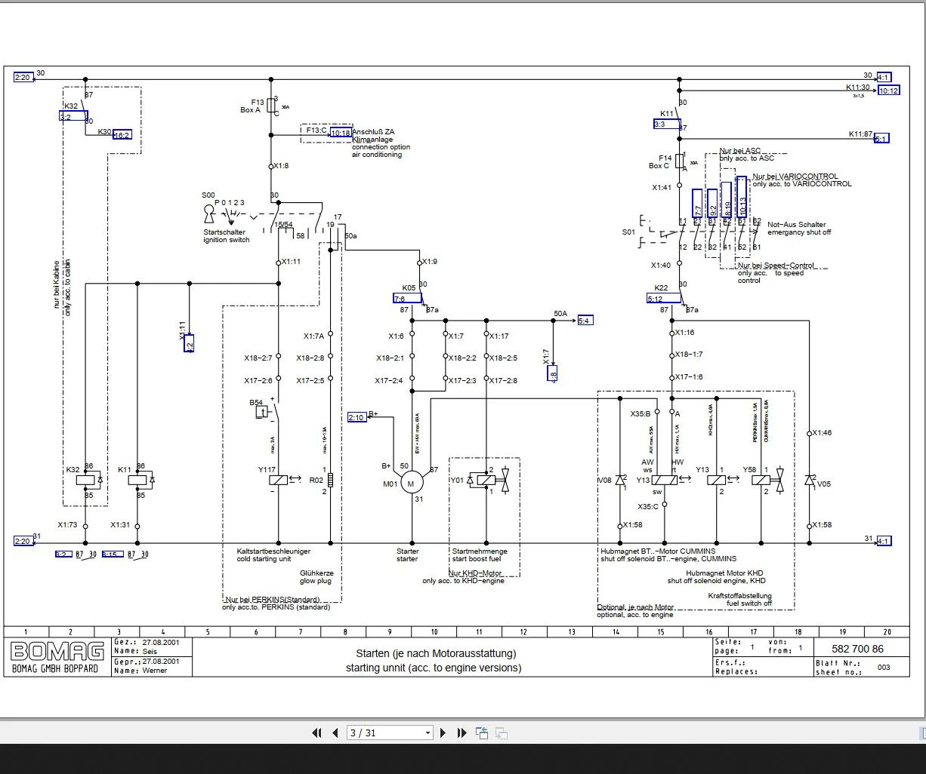Click the Y01 start boost fuel valve
Image resolution: width=926 pixels, height=774 pixels.
click(x=486, y=480)
